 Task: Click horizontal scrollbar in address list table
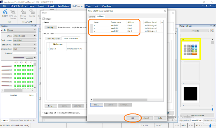(x=120, y=100)
